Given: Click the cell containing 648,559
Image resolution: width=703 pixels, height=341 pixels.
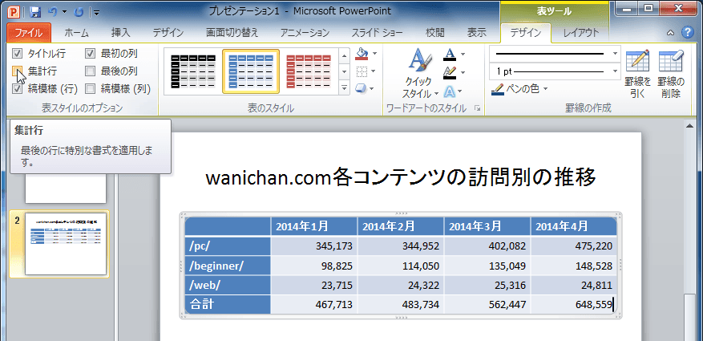Looking at the screenshot, I should 574,305.
